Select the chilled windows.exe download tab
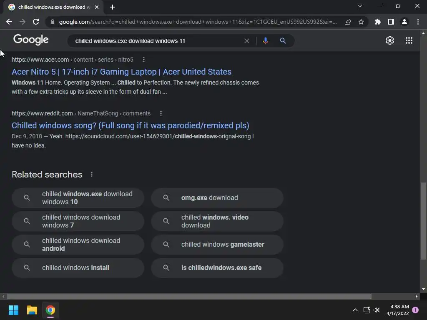Image resolution: width=427 pixels, height=320 pixels. coord(54,7)
